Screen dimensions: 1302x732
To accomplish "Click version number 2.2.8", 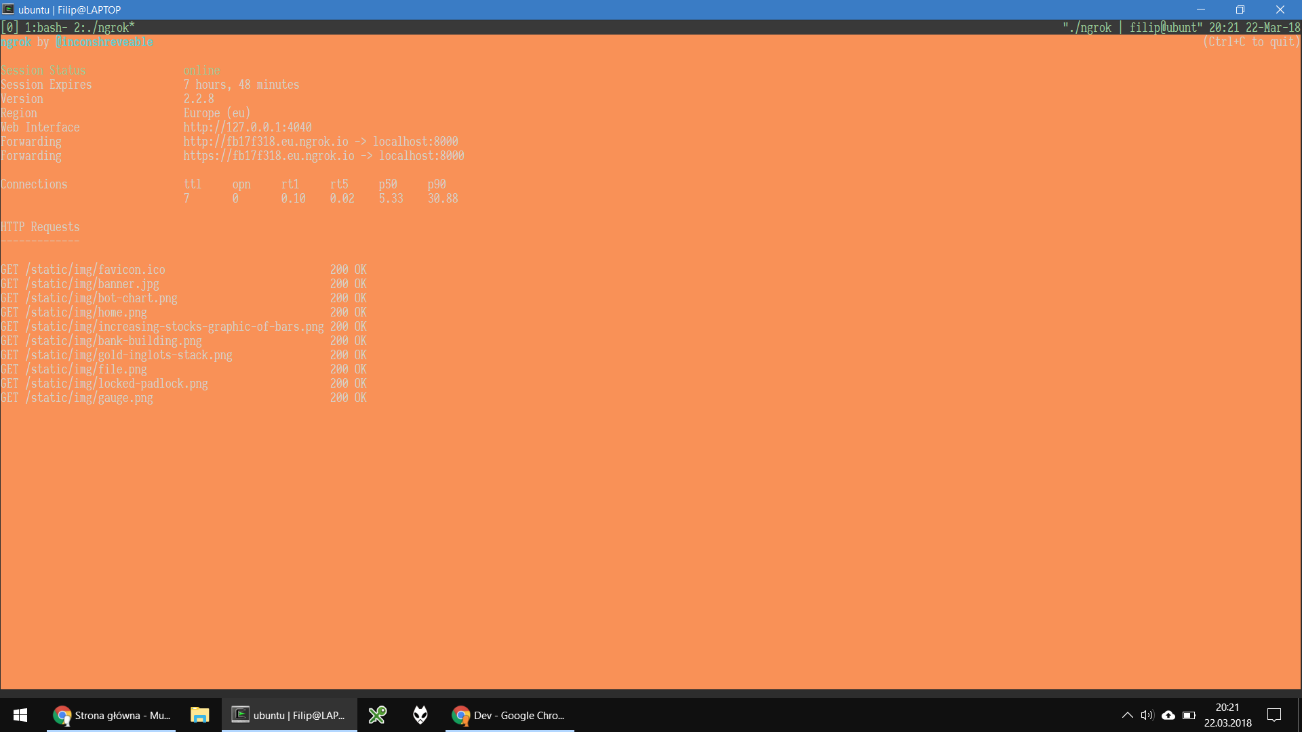I will point(199,99).
